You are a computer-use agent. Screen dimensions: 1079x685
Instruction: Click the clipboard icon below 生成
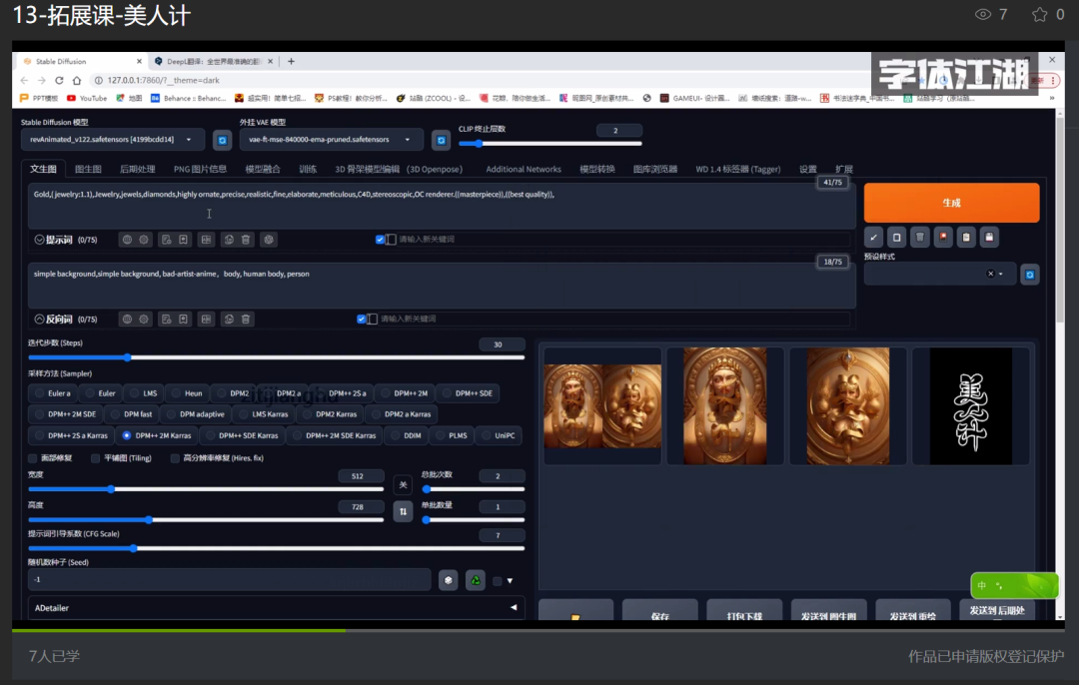tap(966, 238)
